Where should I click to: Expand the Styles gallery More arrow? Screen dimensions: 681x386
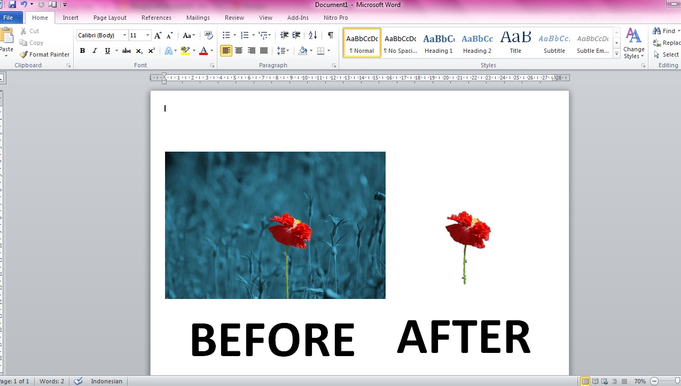pyautogui.click(x=616, y=53)
